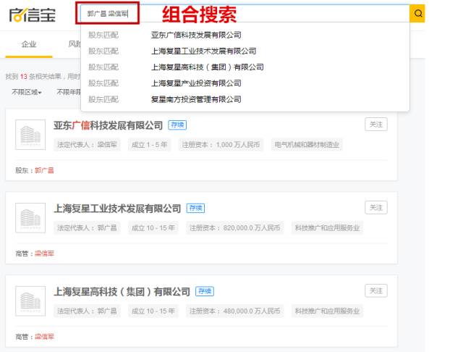The height and width of the screenshot is (352, 463).
Task: Click the building thumbnail of 上海复星工业技术发展有限公司
Action: pyautogui.click(x=30, y=218)
